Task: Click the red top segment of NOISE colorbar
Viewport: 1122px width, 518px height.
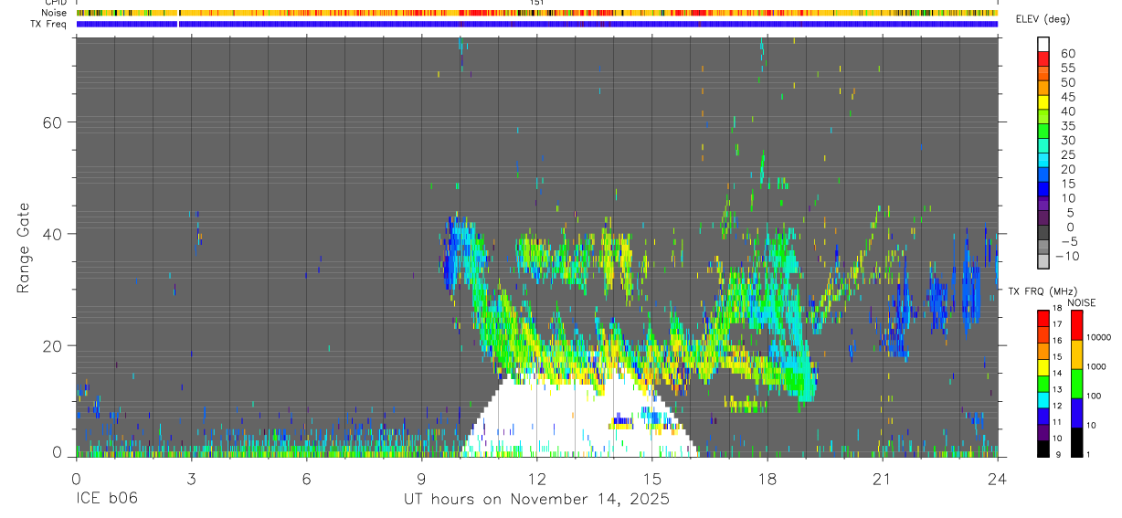Action: coord(1076,324)
